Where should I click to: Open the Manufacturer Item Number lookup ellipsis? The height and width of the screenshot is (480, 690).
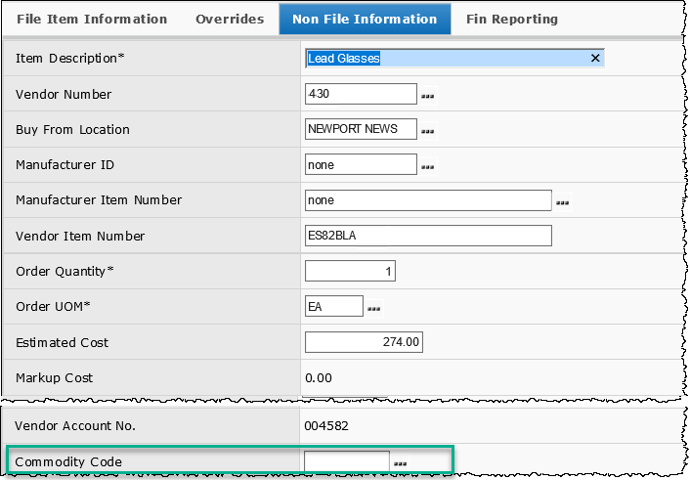[x=562, y=203]
